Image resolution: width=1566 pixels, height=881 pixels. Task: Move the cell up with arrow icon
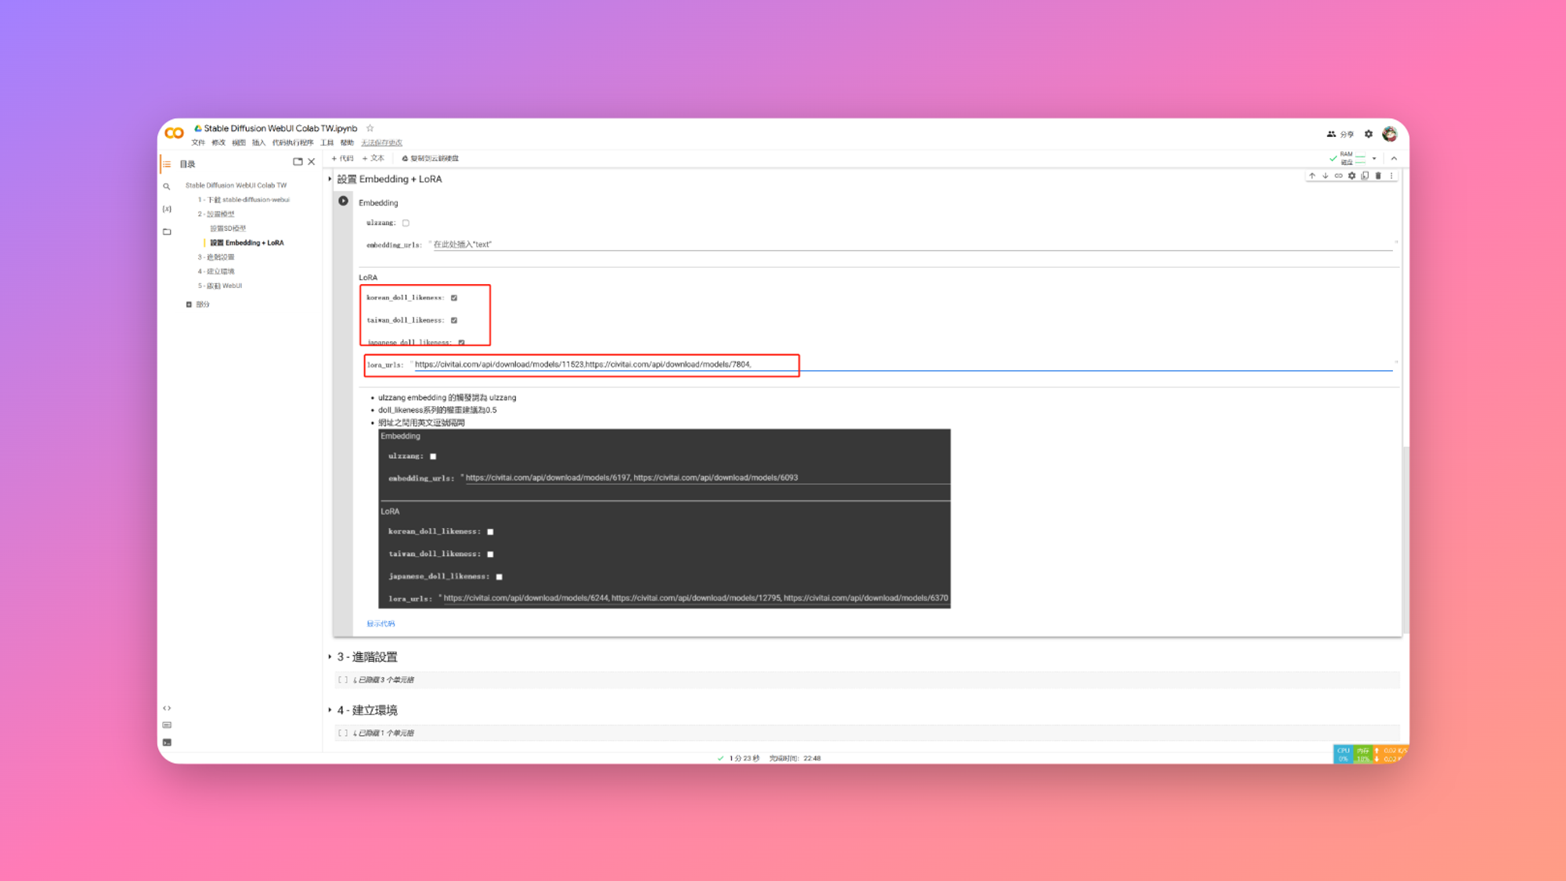[1312, 176]
